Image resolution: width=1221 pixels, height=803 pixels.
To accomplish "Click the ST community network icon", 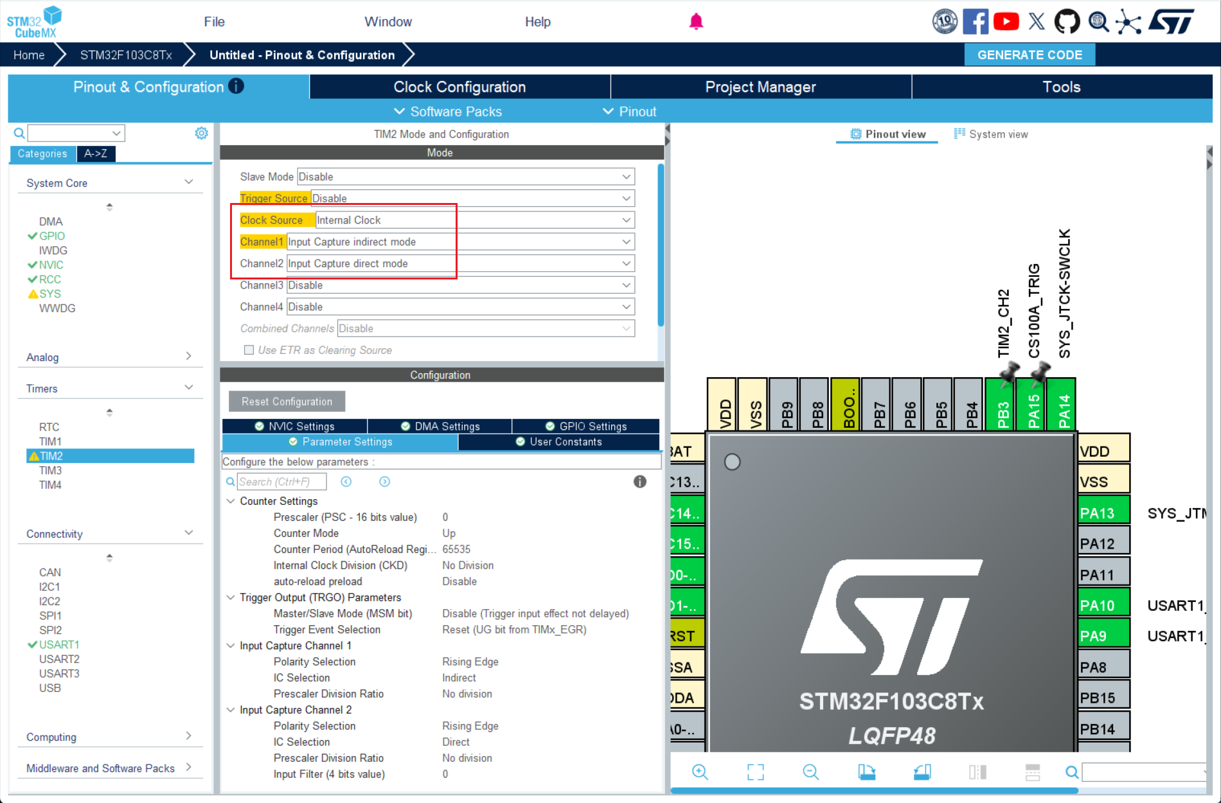I will pyautogui.click(x=1128, y=22).
